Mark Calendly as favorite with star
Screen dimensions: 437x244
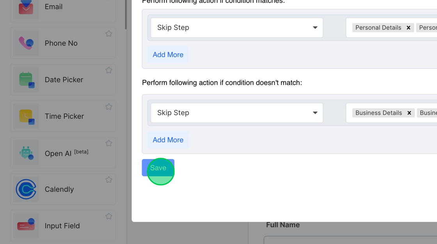tap(109, 180)
